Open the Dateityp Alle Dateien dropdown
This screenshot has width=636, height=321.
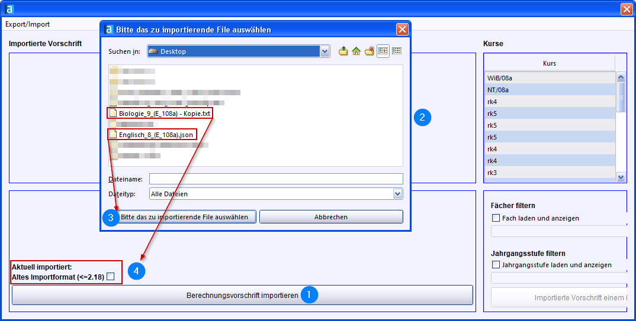point(397,194)
